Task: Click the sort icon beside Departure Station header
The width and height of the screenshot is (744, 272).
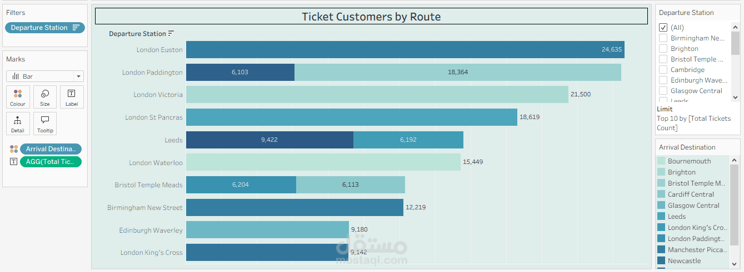Action: click(171, 34)
